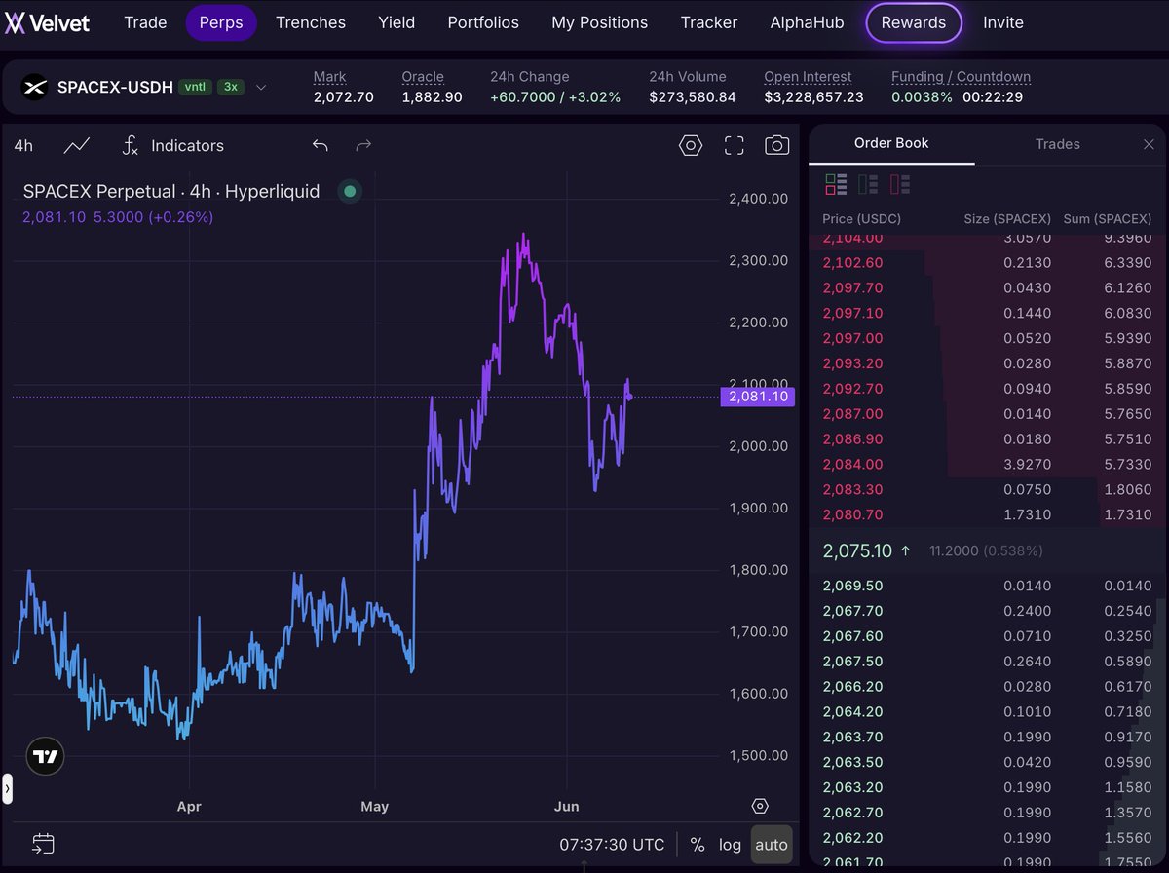Switch to the Trades tab
This screenshot has height=873, width=1169.
tap(1058, 143)
